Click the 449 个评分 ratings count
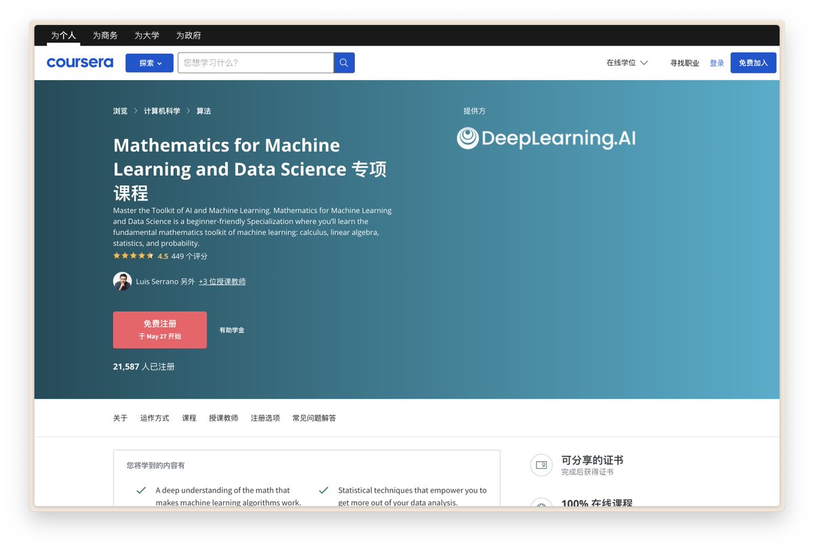Screen dimensions: 814x550 [189, 256]
